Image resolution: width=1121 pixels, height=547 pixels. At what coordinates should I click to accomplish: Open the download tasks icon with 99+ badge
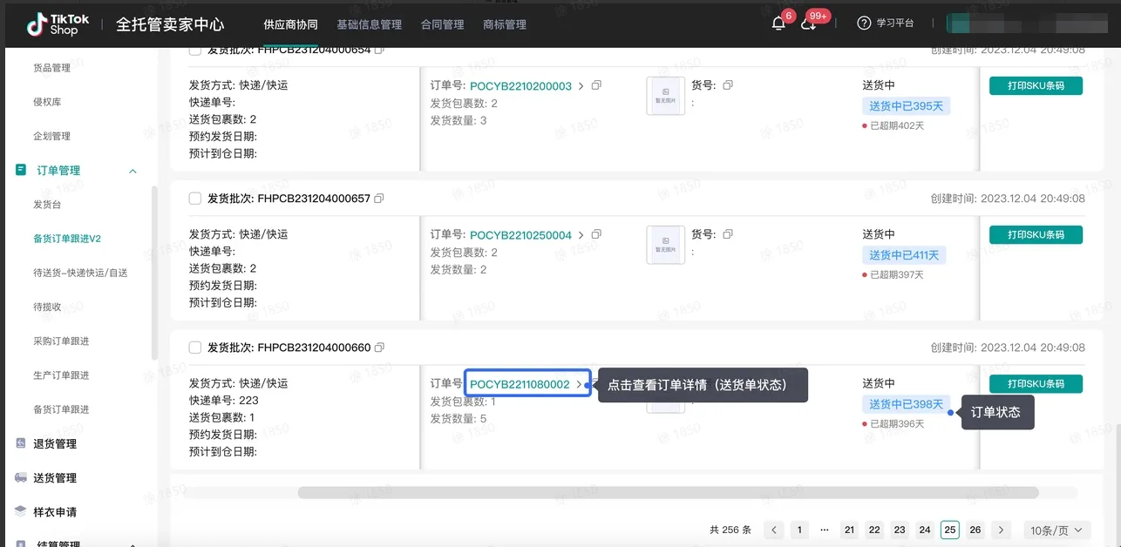click(808, 24)
